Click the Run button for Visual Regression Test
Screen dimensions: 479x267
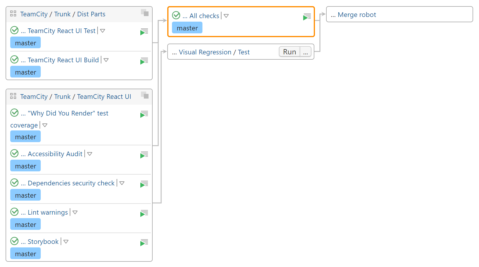click(289, 51)
